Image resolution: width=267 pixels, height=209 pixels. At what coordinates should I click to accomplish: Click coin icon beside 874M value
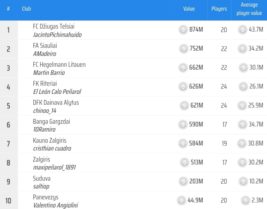tap(183, 30)
